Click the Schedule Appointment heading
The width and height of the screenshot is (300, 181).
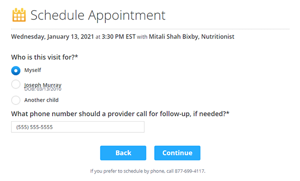98,15
